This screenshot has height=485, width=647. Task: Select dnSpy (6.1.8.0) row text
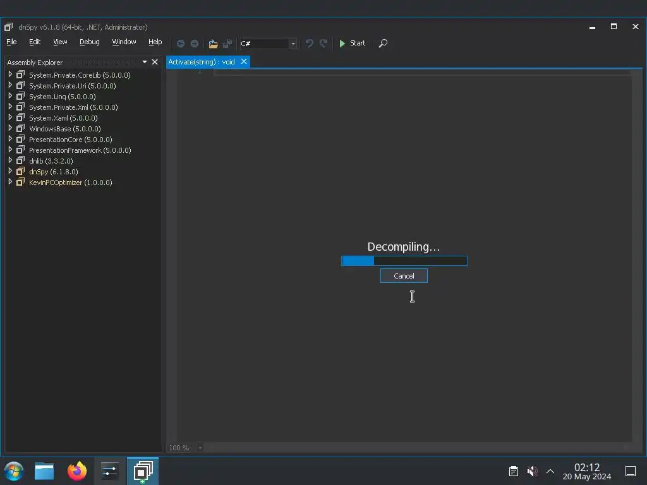[x=54, y=172]
